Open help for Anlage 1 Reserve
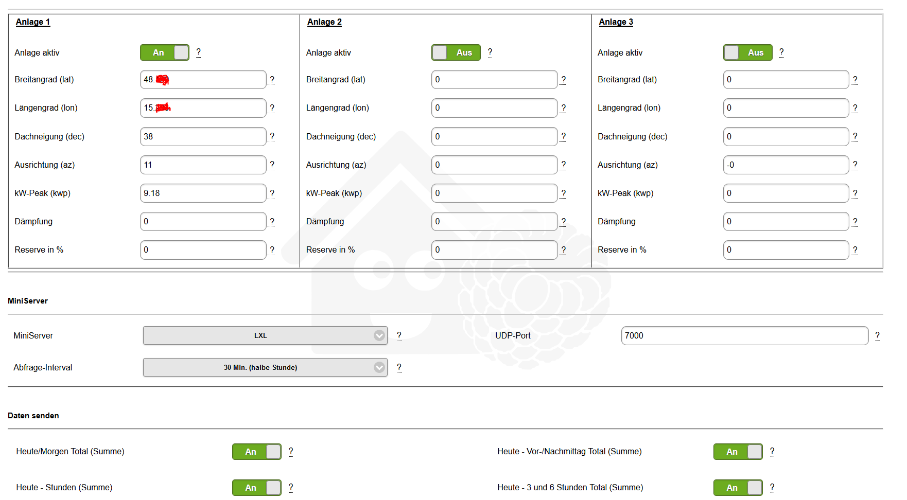This screenshot has width=907, height=500. pos(272,250)
